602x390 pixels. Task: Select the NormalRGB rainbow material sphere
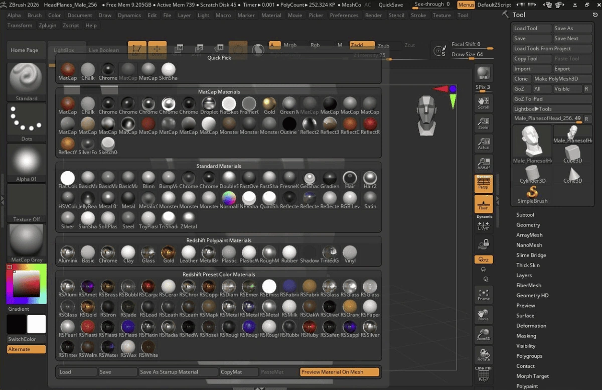click(229, 200)
